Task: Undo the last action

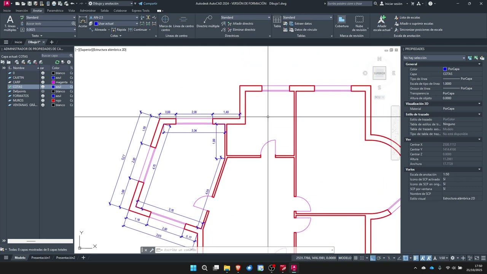Action: pyautogui.click(x=72, y=3)
